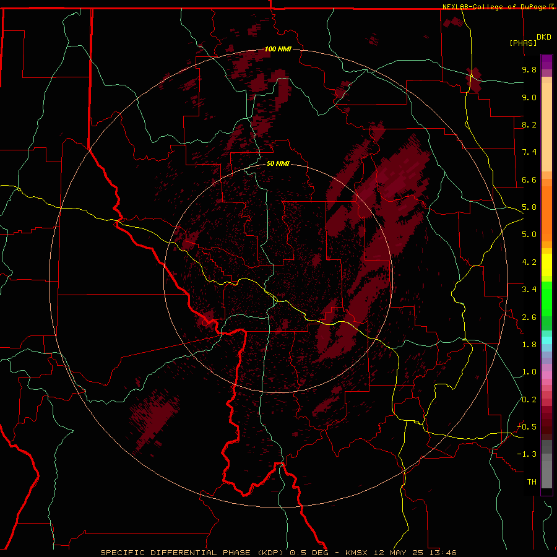Click the -0.5 value on the color scale

coord(527,427)
